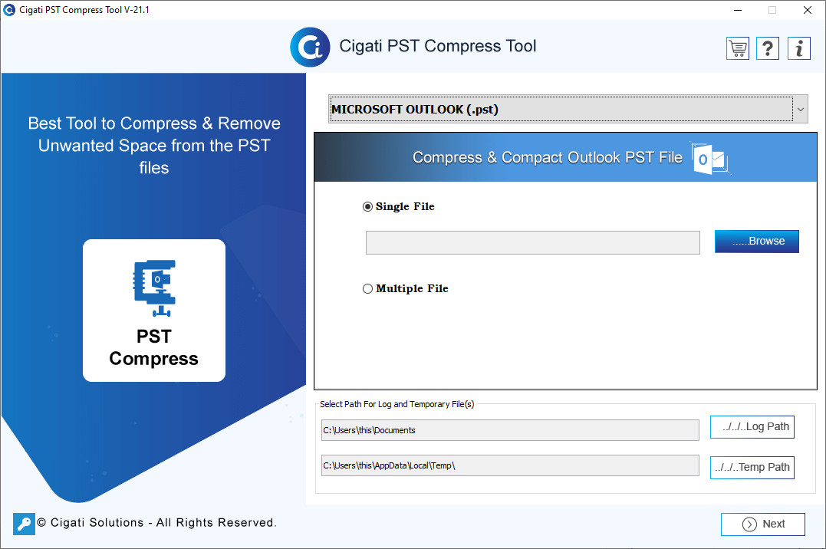Open the help question mark icon

pos(768,48)
